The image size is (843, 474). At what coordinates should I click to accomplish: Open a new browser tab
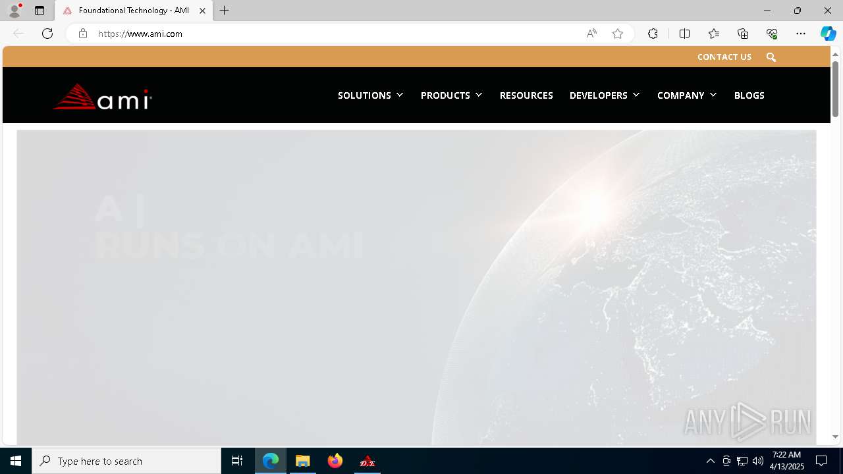225,11
